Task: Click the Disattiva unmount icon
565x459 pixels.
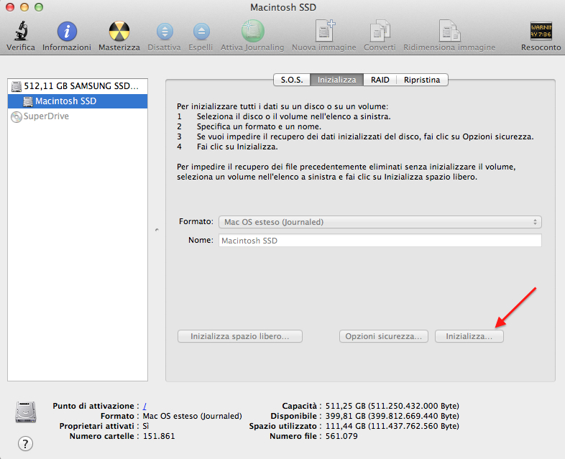Action: click(165, 32)
